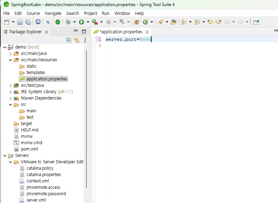Click Collapse All in Package Explorer
This screenshot has width=278, height=203.
69,40
